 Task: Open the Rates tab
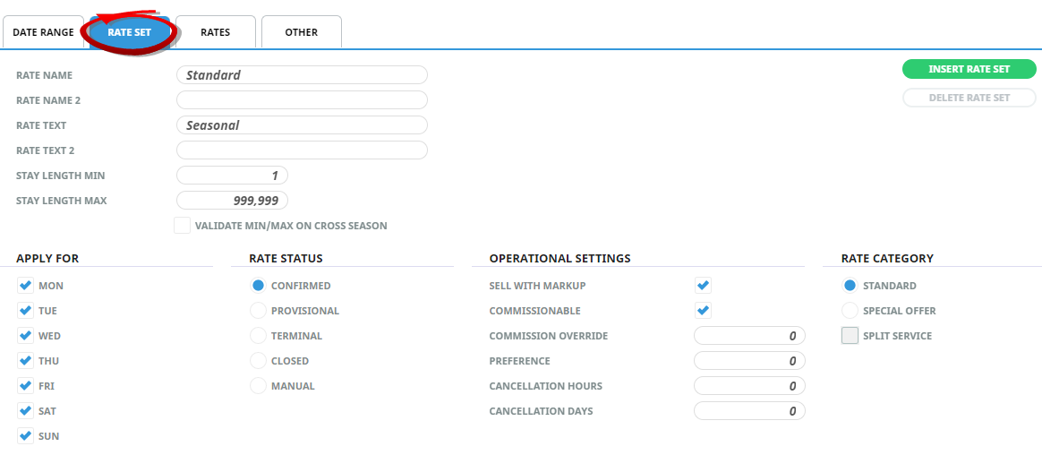pos(215,32)
